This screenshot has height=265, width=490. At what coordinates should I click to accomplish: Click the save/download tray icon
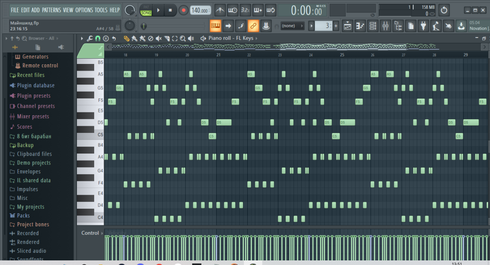pos(461,26)
